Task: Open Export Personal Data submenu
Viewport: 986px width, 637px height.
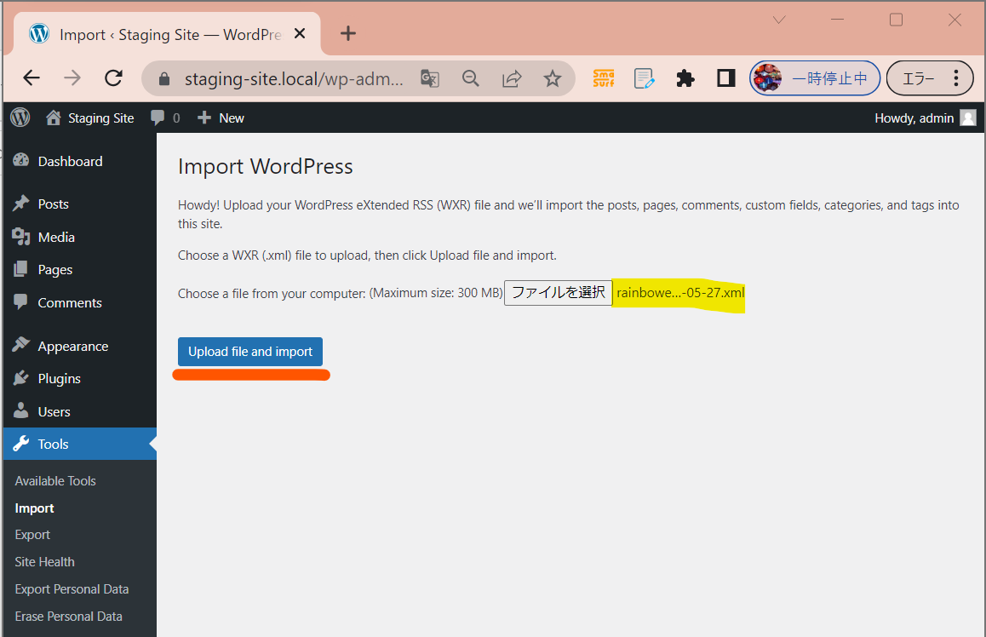Action: pos(72,589)
